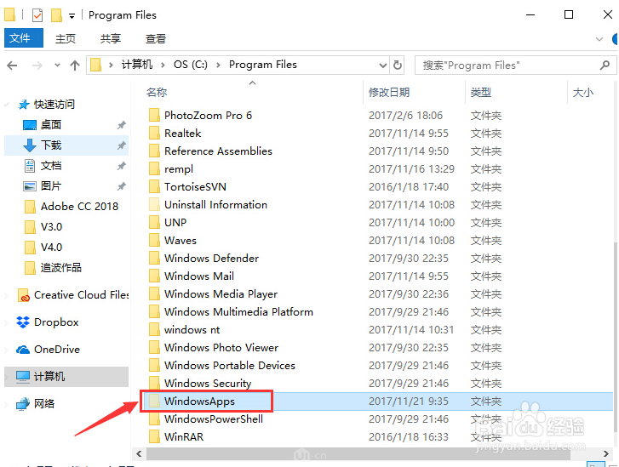Expand the ribbon with the chevron arrow
The height and width of the screenshot is (467, 619).
[x=599, y=39]
